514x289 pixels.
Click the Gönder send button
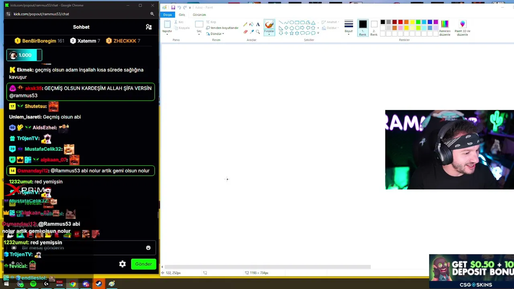143,264
